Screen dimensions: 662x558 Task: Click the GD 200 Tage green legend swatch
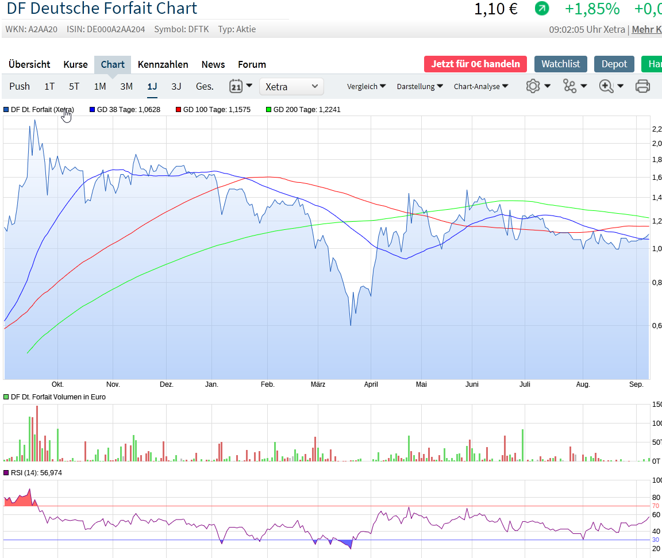point(268,110)
